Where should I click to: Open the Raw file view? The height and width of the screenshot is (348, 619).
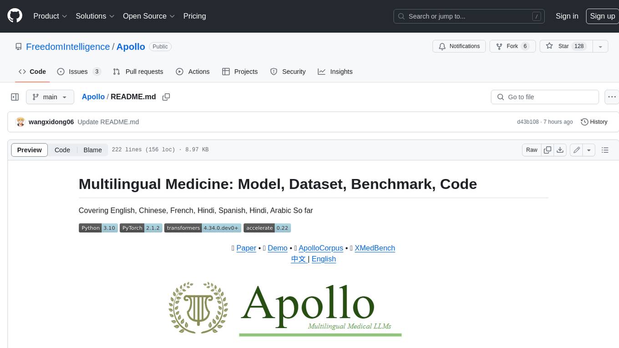(532, 150)
